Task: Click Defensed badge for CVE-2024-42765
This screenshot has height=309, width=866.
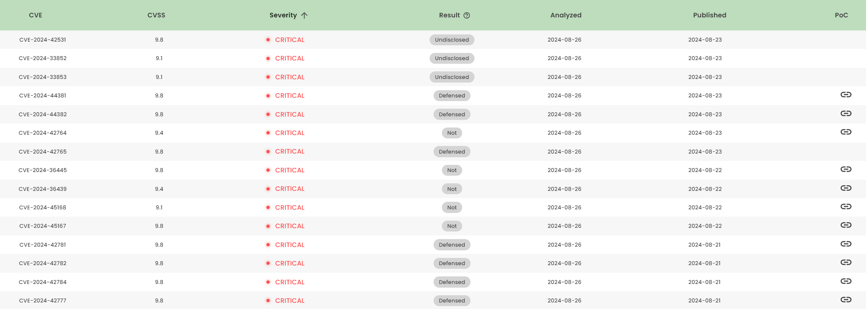Action: [x=452, y=152]
